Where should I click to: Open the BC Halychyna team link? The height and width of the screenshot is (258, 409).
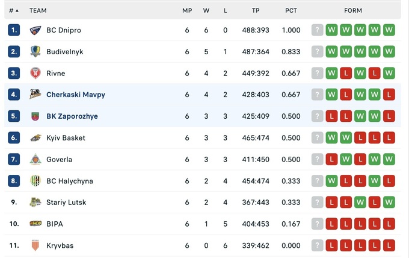pos(69,181)
